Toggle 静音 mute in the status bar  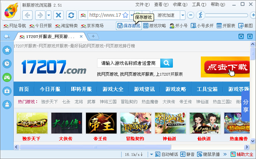click(x=187, y=154)
